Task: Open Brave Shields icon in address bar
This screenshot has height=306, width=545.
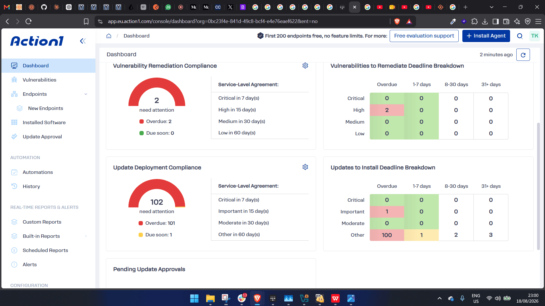Action: [397, 21]
